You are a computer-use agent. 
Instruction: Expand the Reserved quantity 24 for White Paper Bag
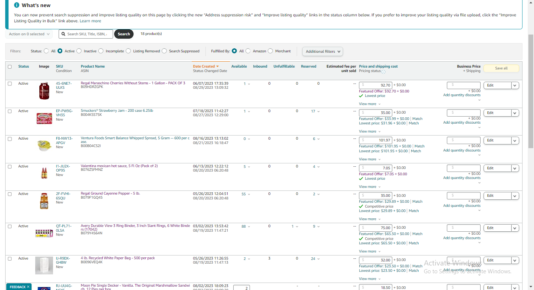coord(315,259)
